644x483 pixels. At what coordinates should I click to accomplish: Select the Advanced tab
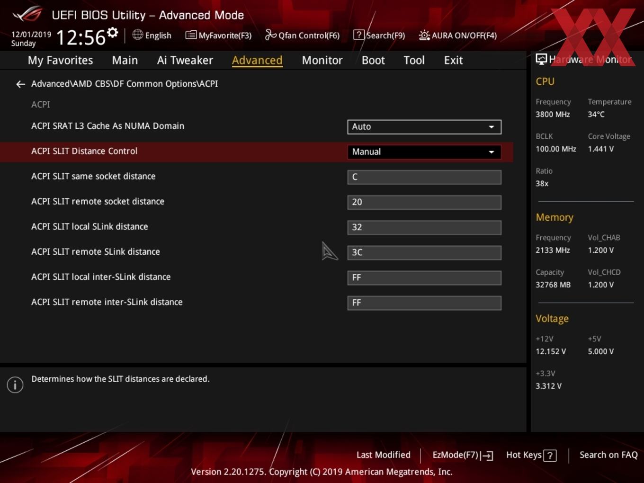pyautogui.click(x=257, y=60)
